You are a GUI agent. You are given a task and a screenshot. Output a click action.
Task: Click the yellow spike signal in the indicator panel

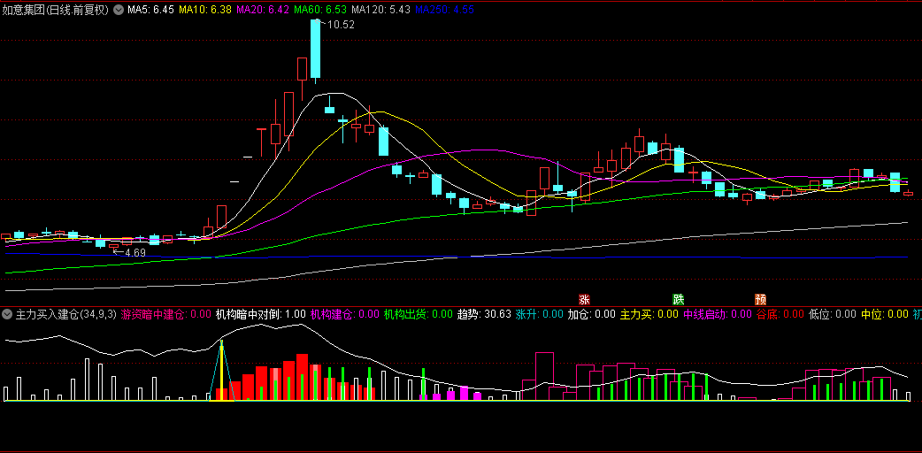[222, 371]
